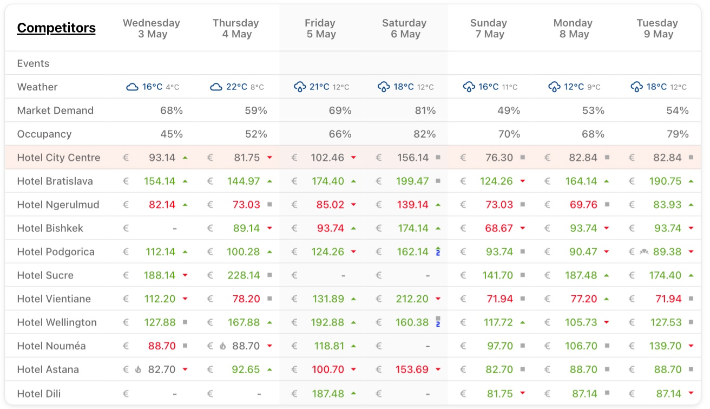Image resolution: width=710 pixels, height=409 pixels.
Task: Click the green up arrow beside Hotel City Centre 93.14
Action: pos(185,158)
